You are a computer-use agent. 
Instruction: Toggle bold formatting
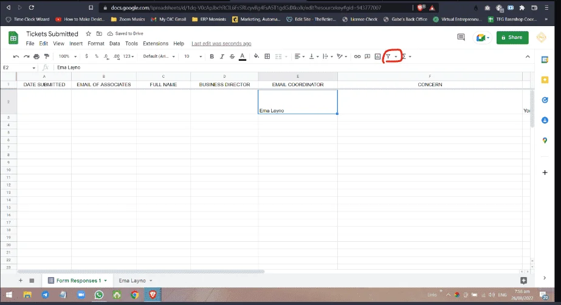pyautogui.click(x=212, y=57)
